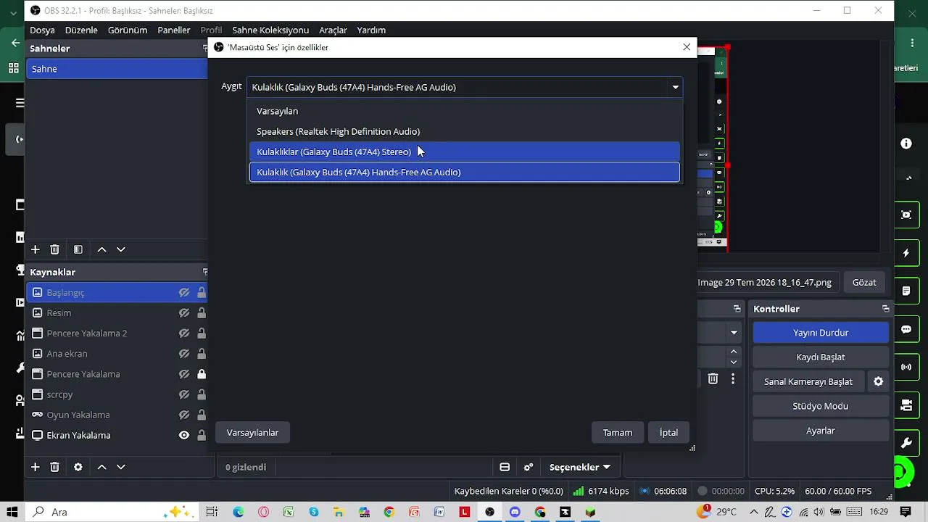This screenshot has width=928, height=522.
Task: Open Discord from the Windows taskbar
Action: [x=515, y=512]
